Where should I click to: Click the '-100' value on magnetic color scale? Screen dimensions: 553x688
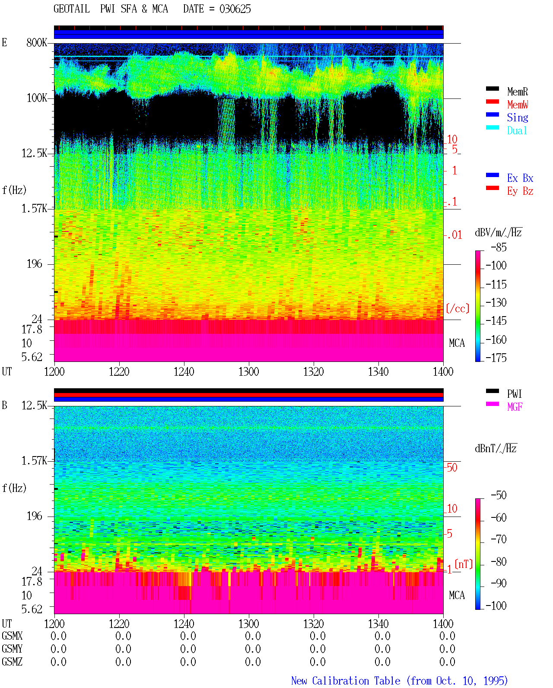[x=496, y=606]
